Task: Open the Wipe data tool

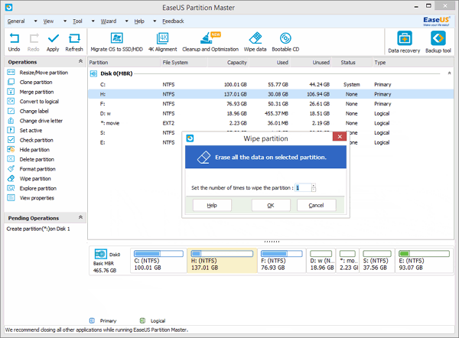Action: coord(255,42)
